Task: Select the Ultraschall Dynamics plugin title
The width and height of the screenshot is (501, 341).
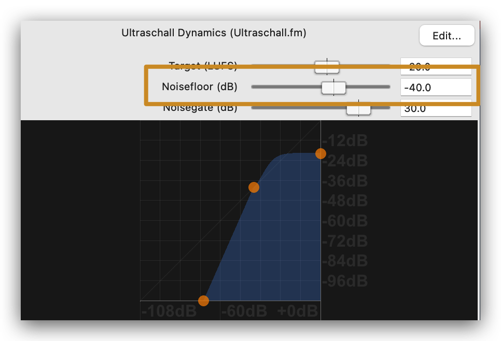Action: [x=214, y=33]
